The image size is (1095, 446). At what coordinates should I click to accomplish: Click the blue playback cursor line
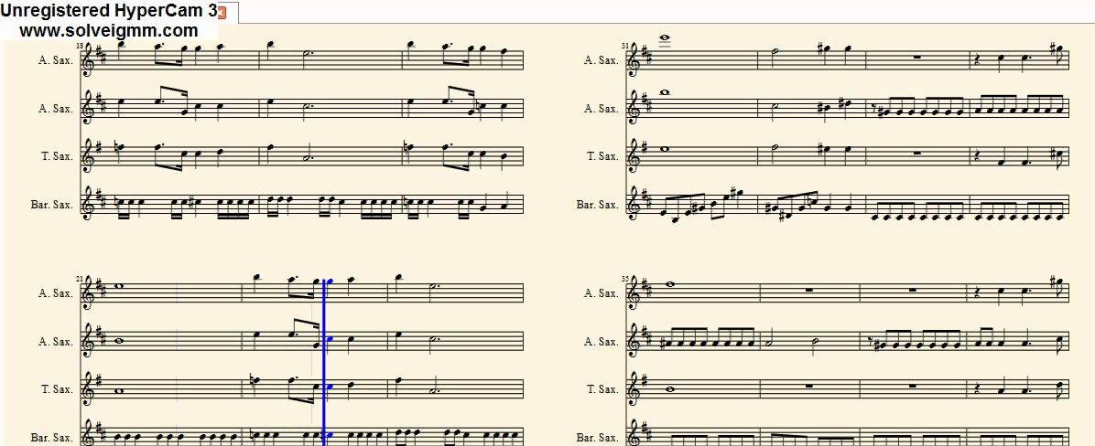coord(325,362)
